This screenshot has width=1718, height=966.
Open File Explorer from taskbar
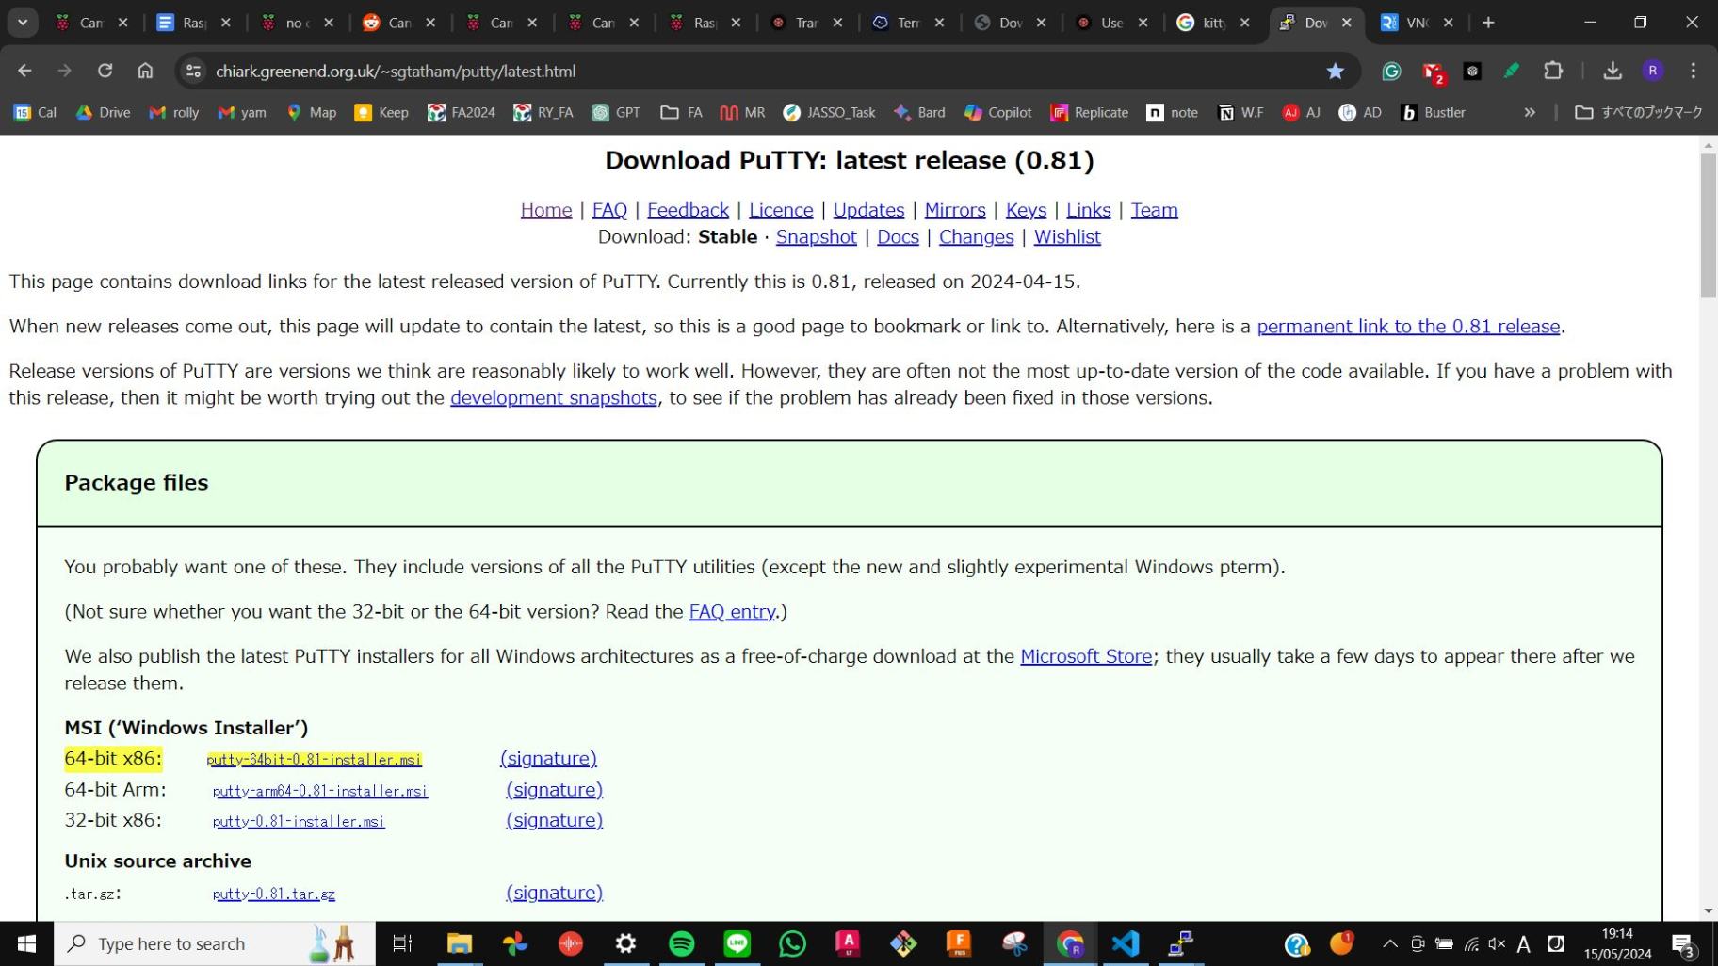click(459, 943)
